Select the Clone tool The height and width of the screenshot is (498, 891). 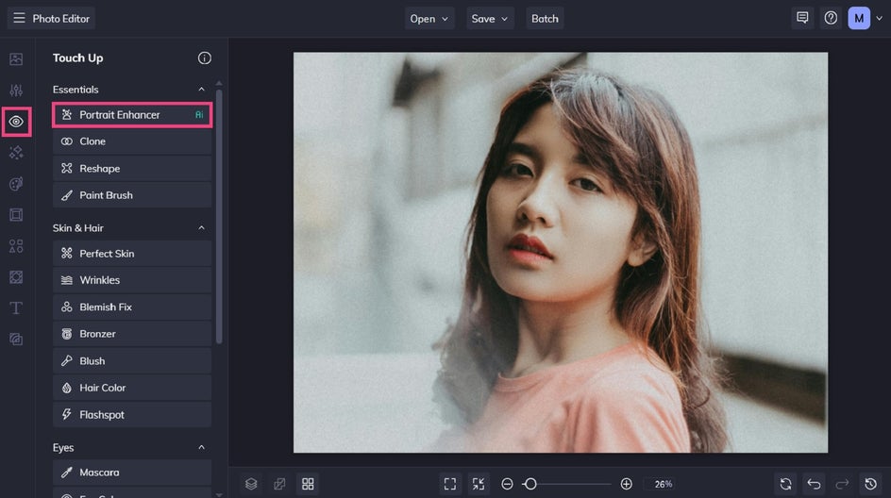point(132,141)
